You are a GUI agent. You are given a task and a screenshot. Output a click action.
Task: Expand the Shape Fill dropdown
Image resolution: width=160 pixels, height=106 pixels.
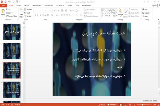(133, 10)
